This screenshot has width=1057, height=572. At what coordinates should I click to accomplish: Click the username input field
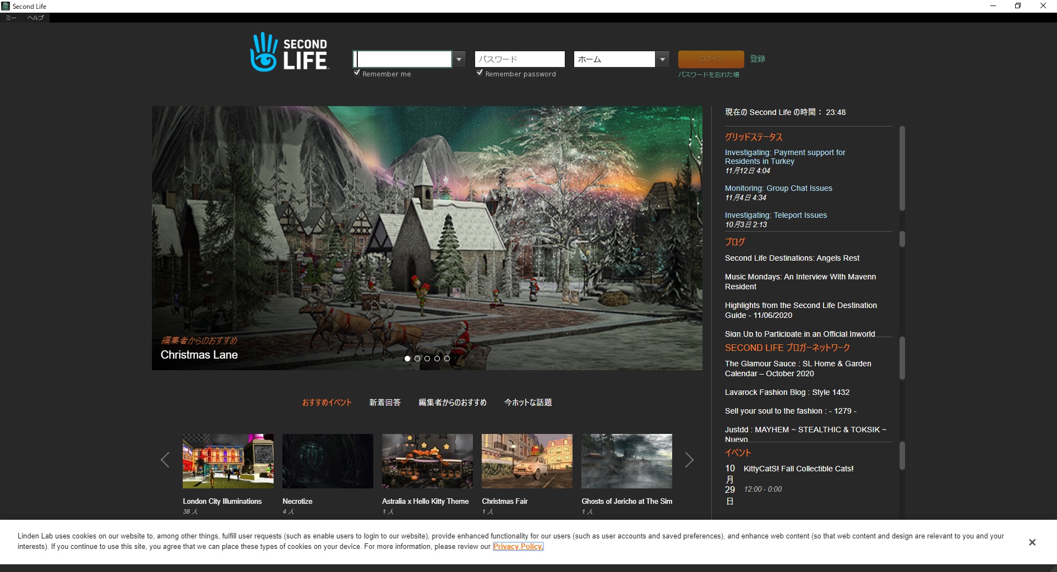402,59
